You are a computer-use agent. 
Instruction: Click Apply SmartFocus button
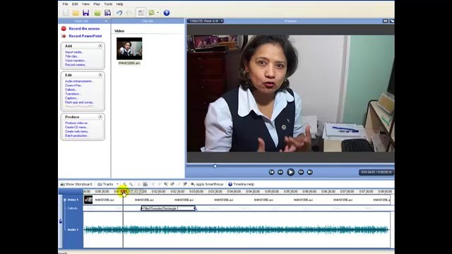click(x=207, y=184)
